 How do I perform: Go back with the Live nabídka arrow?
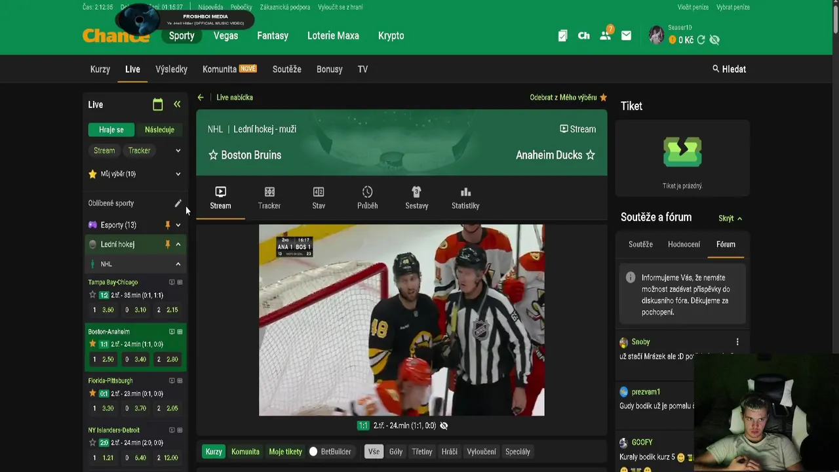click(x=201, y=97)
